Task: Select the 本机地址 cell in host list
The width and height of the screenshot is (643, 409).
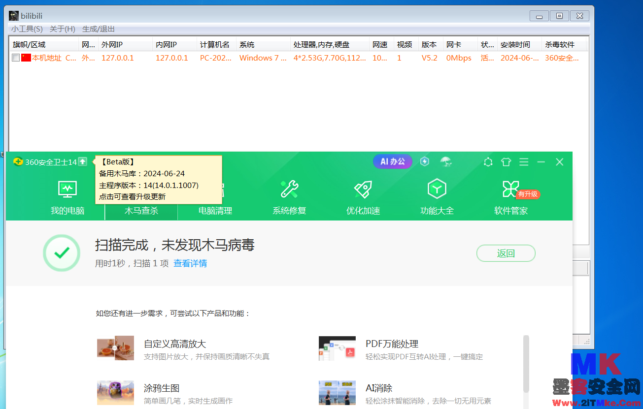Action: click(47, 58)
